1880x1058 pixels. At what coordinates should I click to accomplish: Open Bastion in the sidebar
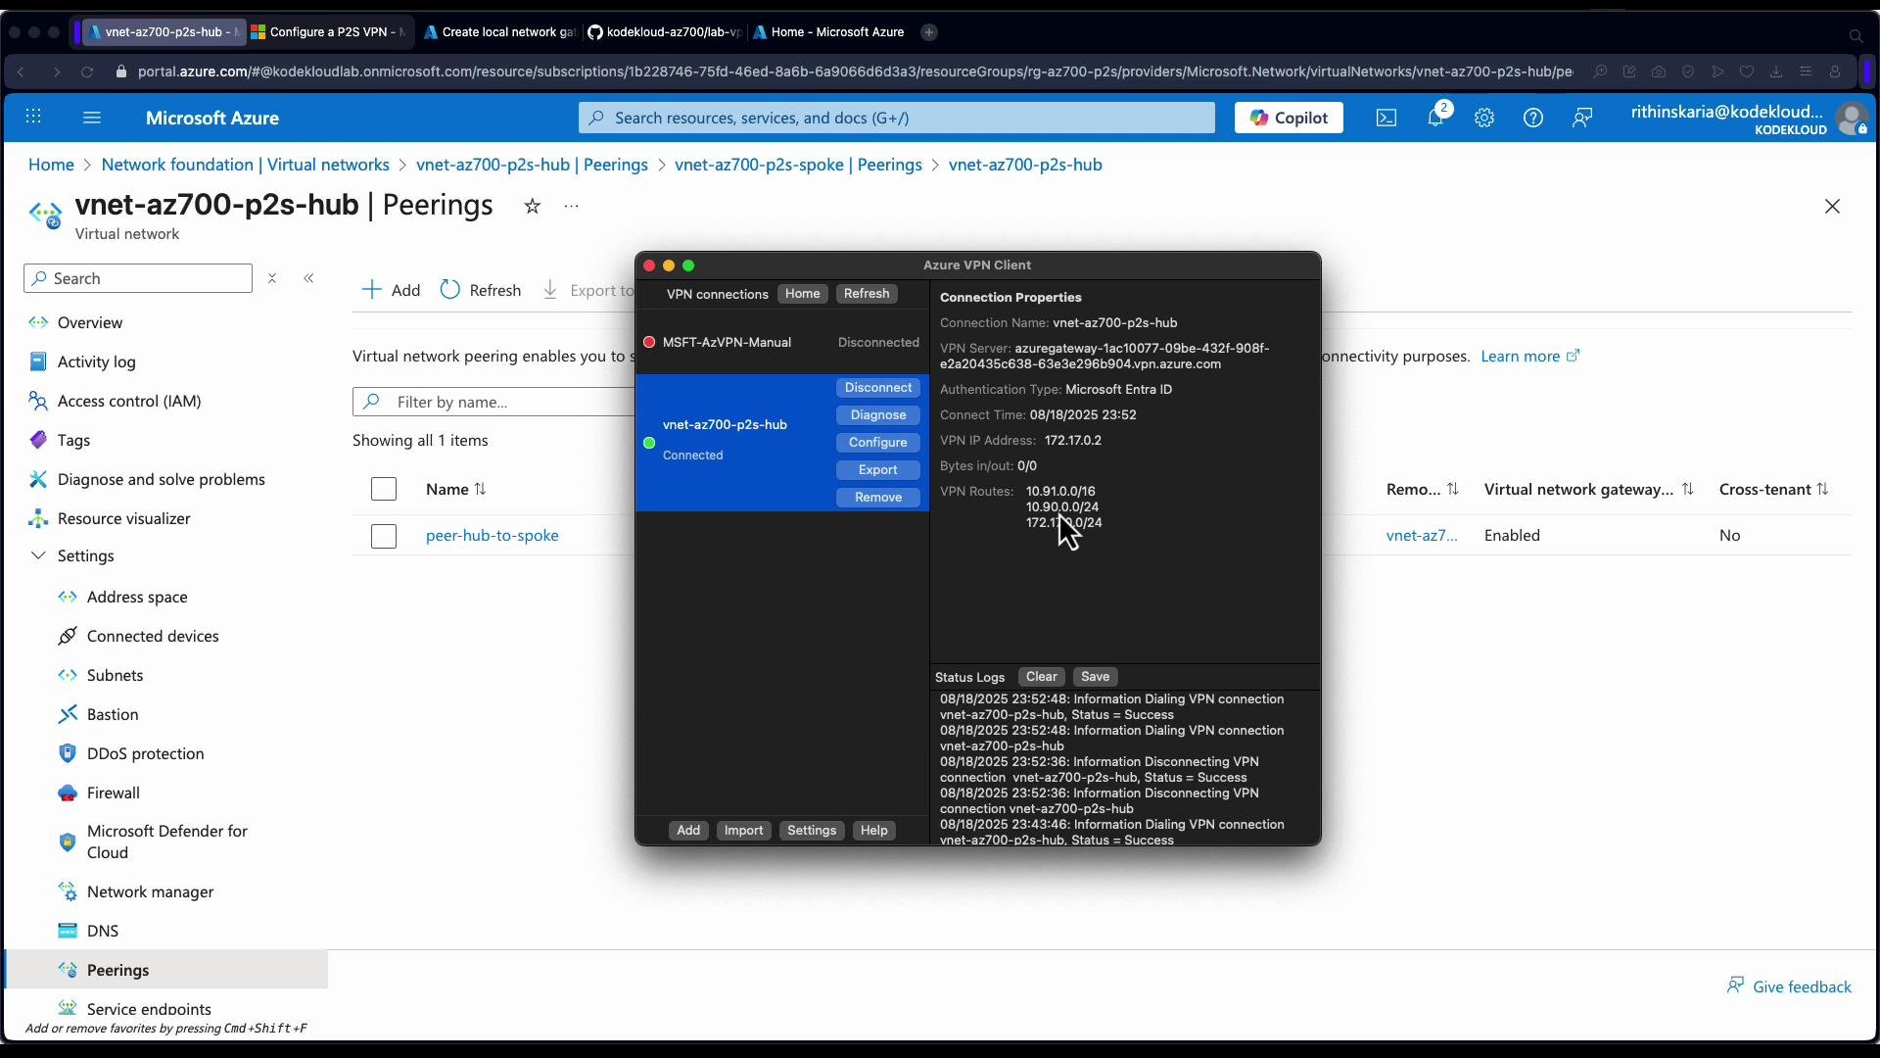[113, 714]
